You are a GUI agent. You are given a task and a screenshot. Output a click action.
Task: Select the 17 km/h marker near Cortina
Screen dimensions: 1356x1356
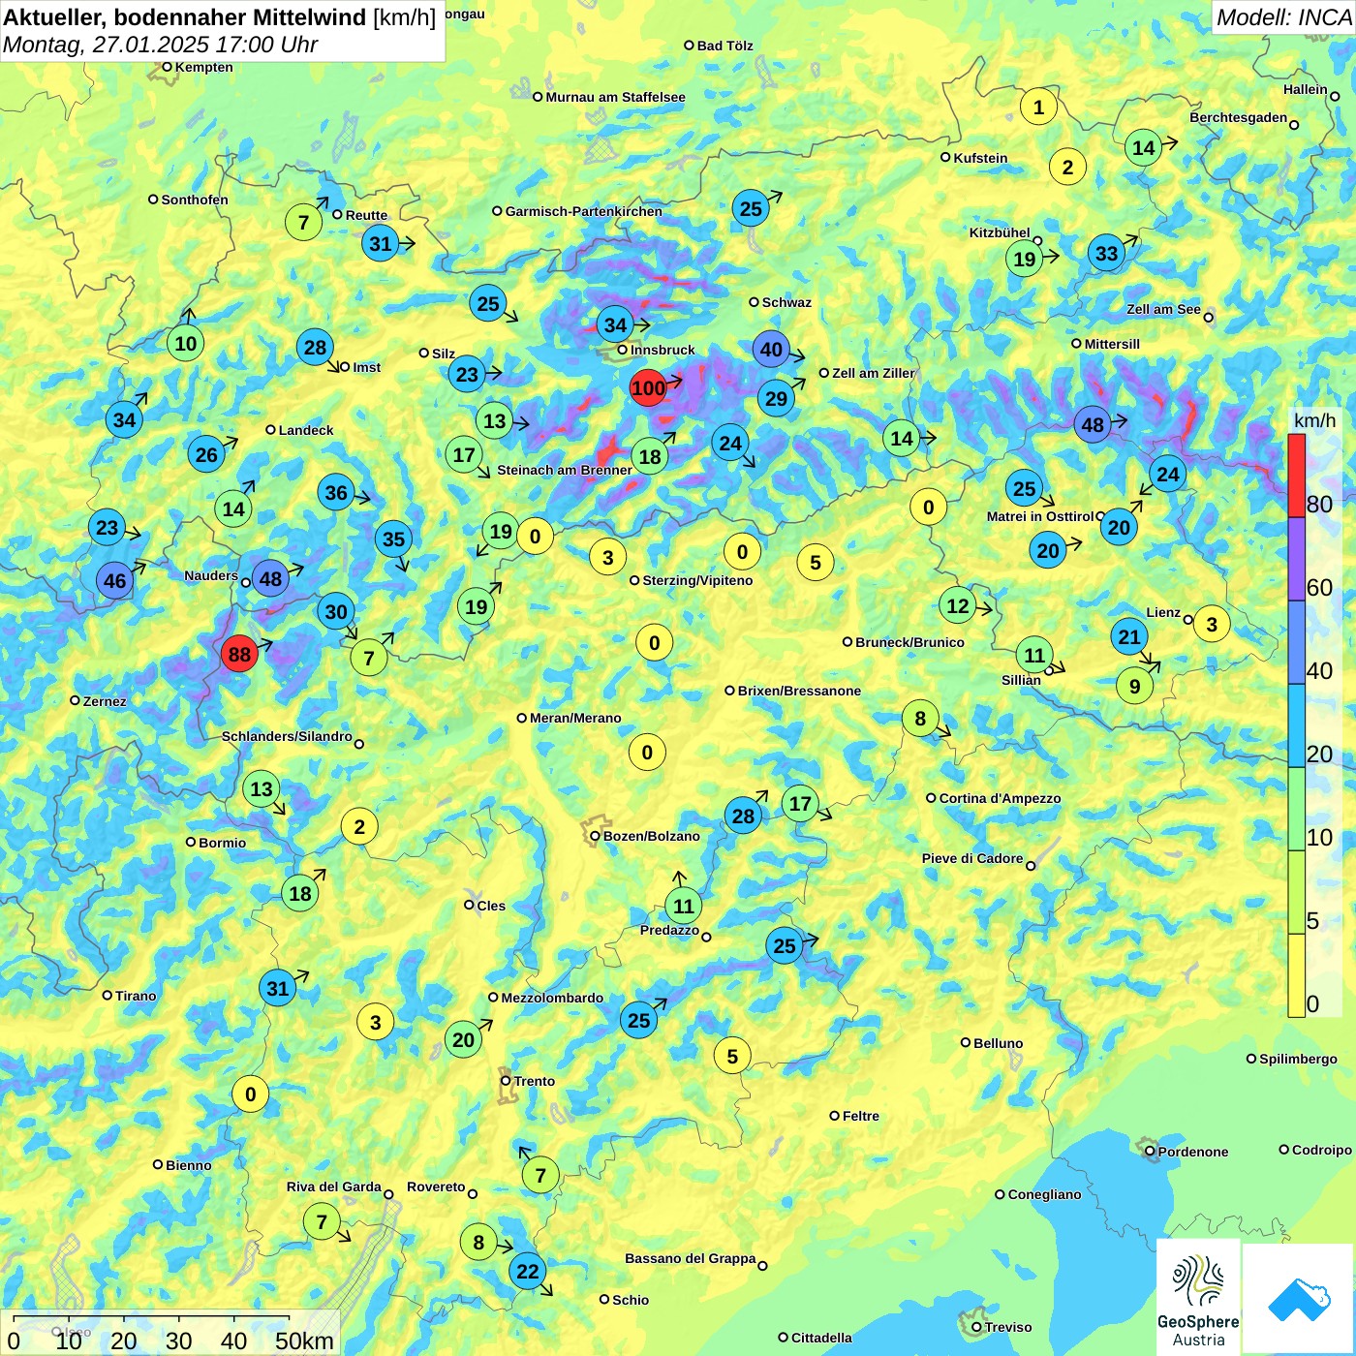800,803
